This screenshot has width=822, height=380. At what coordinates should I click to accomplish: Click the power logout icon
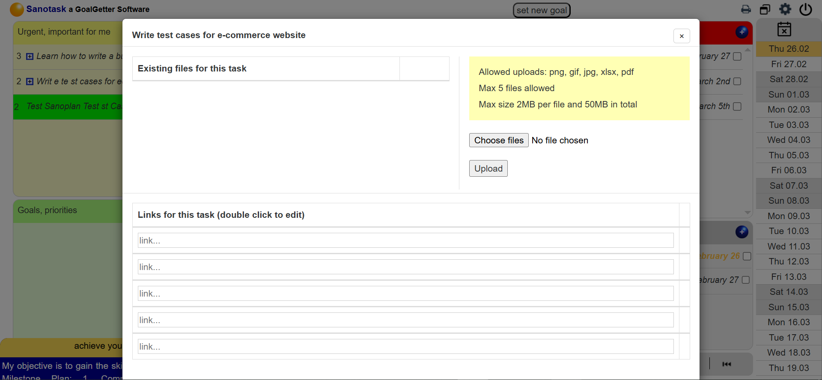tap(806, 9)
